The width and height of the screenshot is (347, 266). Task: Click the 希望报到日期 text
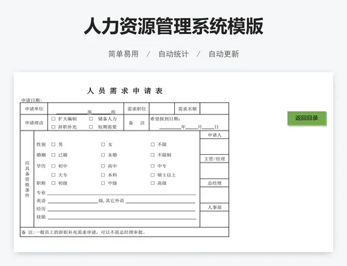tap(165, 119)
